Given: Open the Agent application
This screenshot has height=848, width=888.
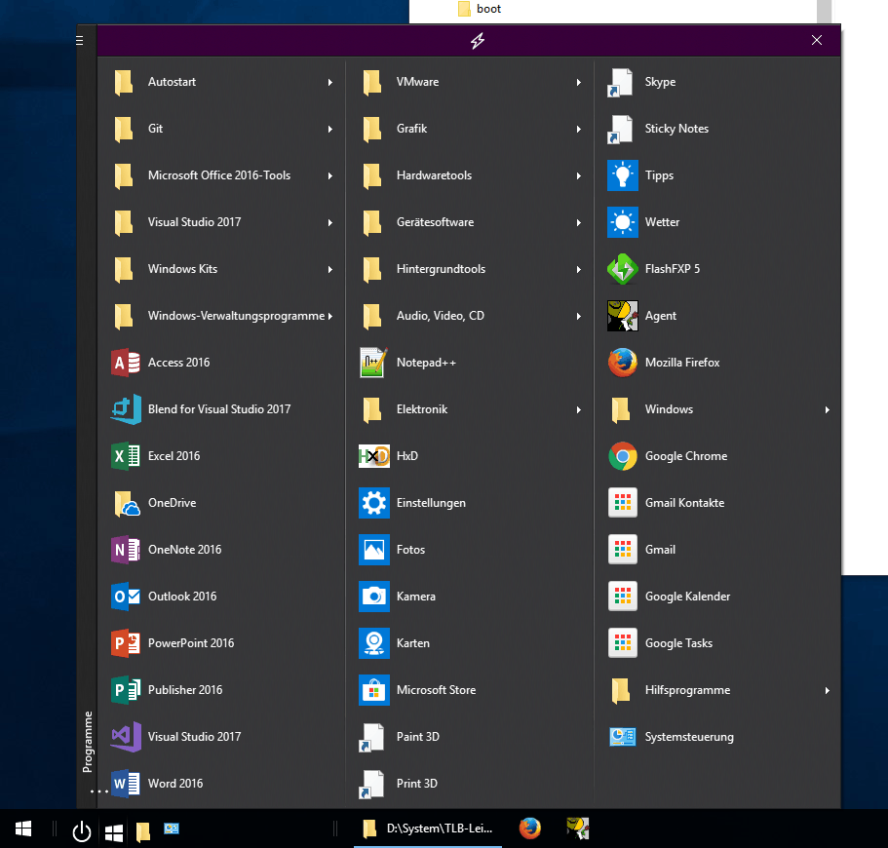Looking at the screenshot, I should [660, 316].
